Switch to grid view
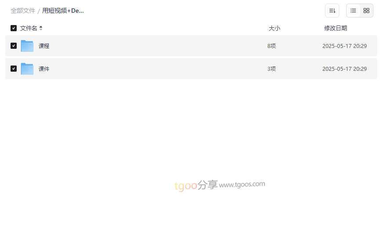 point(366,11)
